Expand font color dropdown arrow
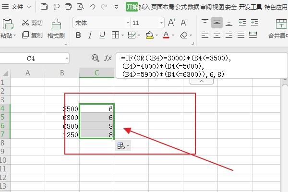 173,35
